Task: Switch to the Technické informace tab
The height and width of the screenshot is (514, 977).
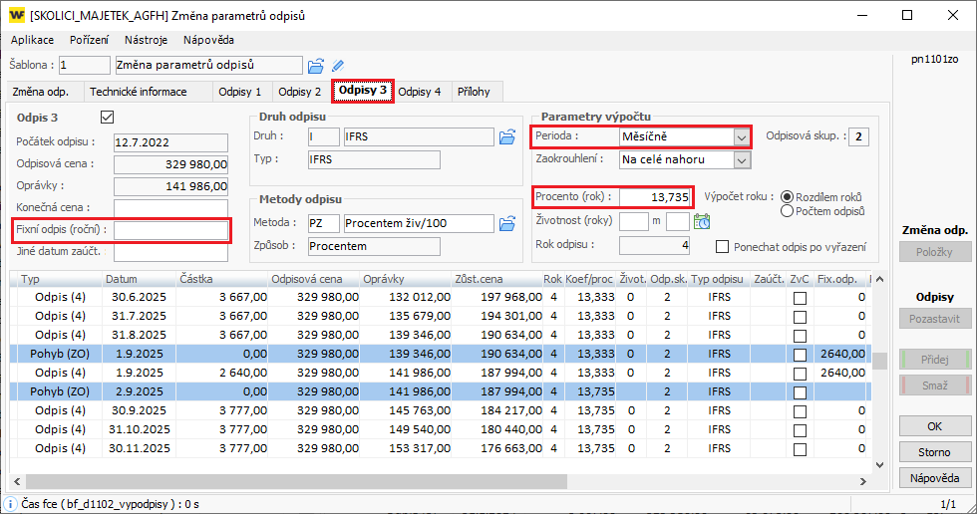Action: (x=138, y=92)
